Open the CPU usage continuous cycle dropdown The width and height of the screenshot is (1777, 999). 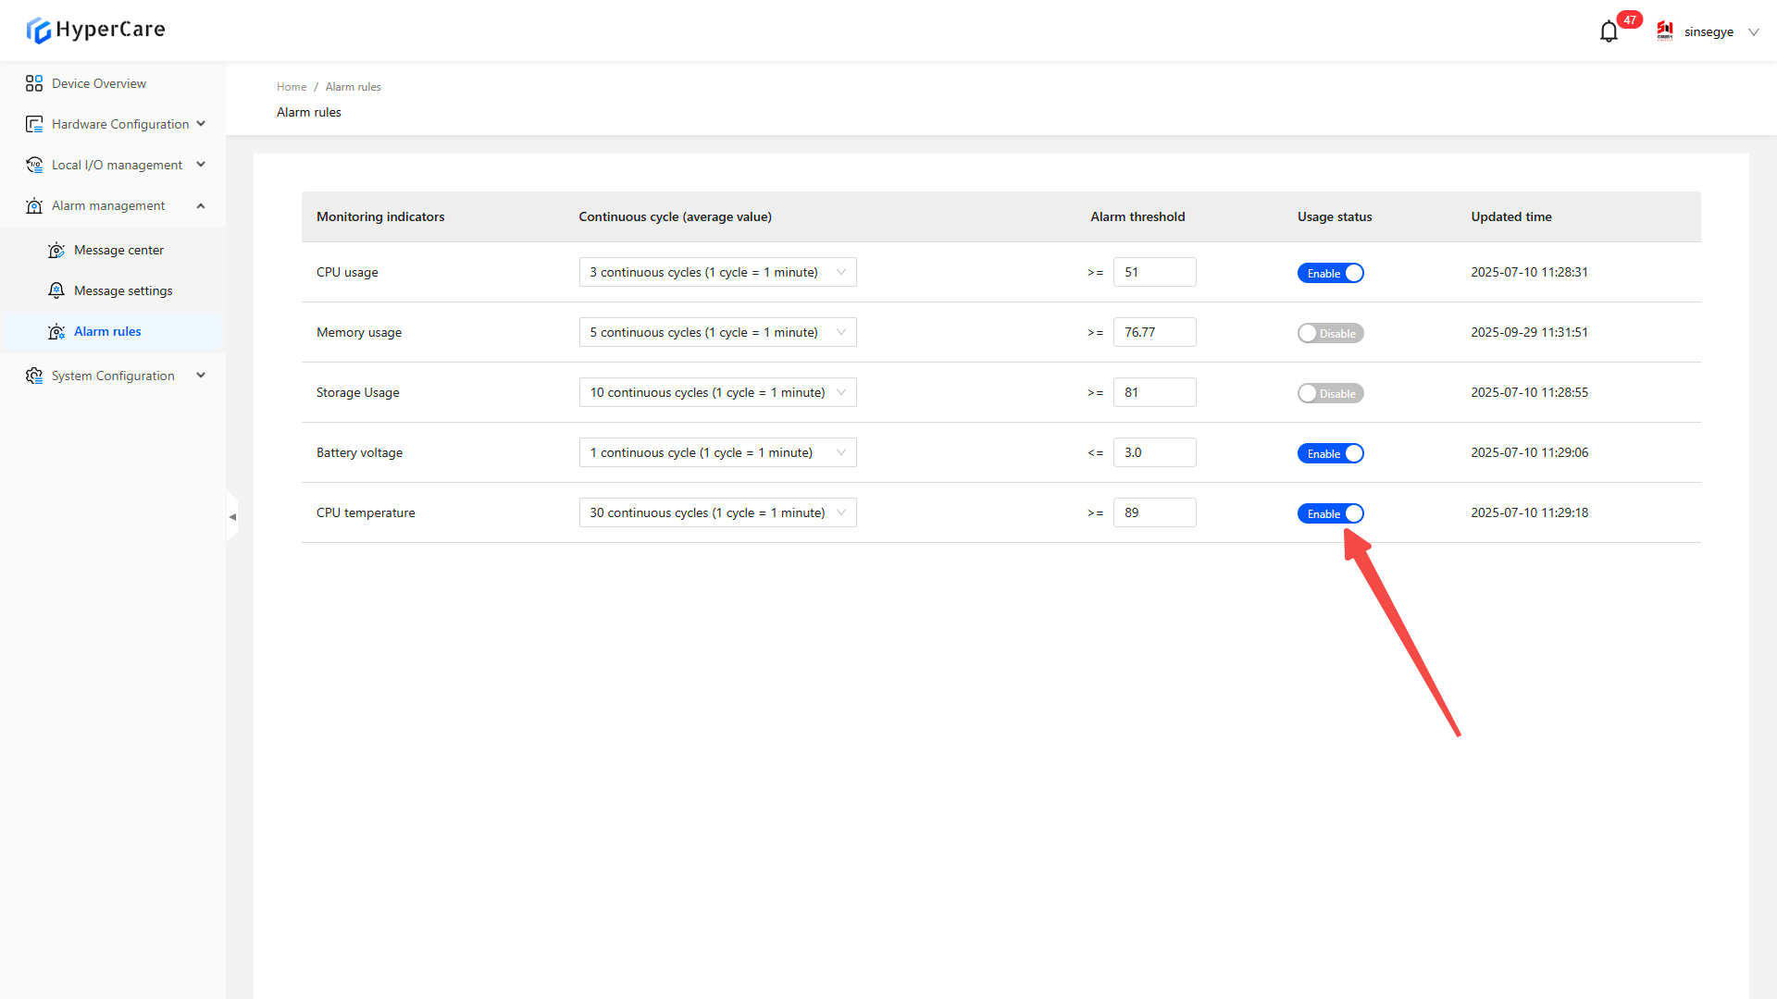717,272
